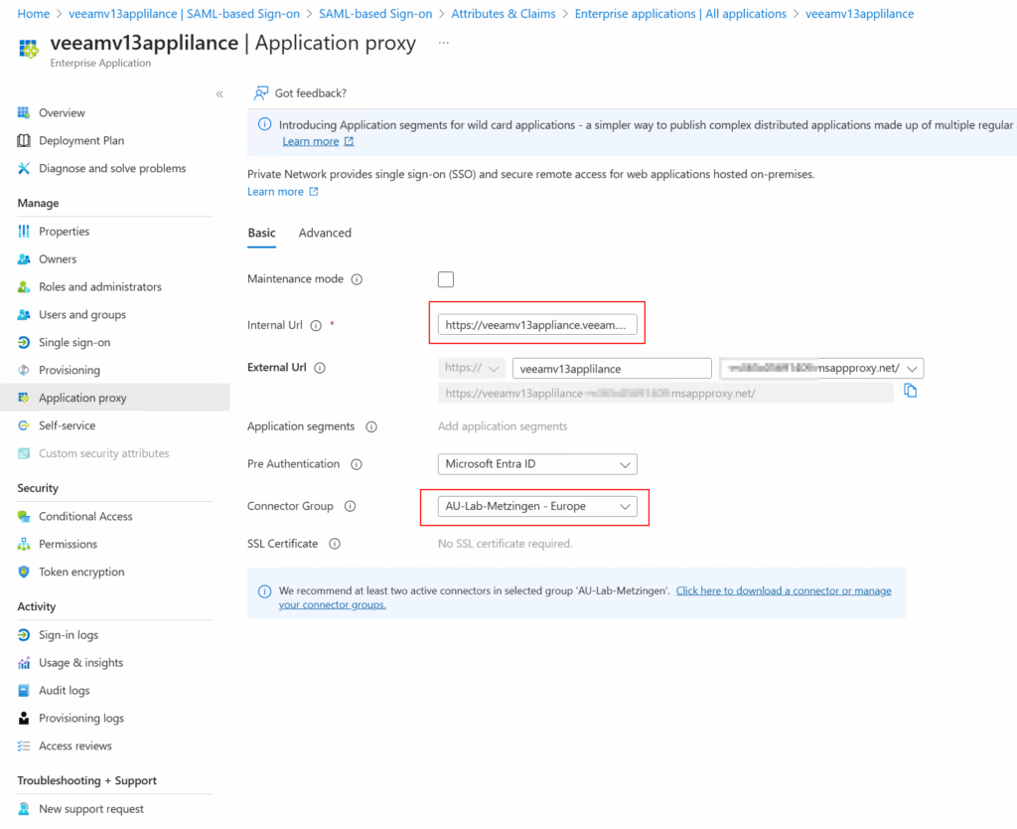Click the Pre Authentication info icon
This screenshot has height=829, width=1017.
[x=356, y=464]
